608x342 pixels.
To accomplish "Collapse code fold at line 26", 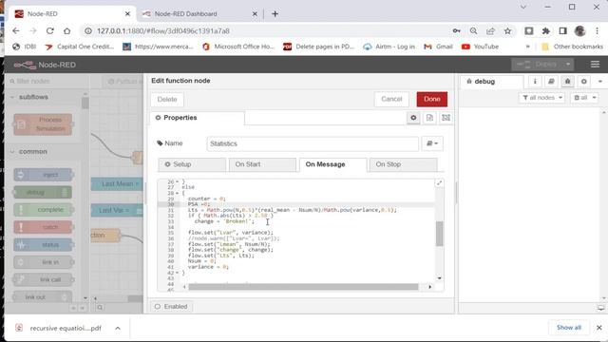I will 178,181.
